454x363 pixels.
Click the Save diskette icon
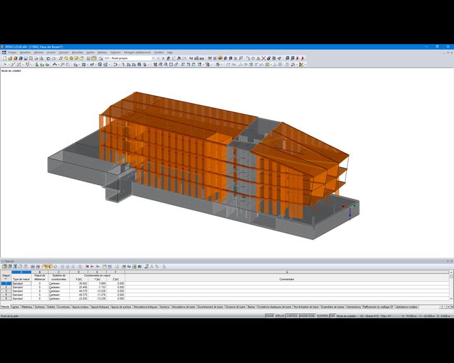tap(26, 58)
